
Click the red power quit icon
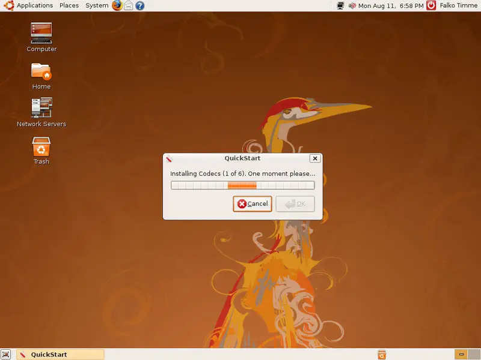click(x=431, y=5)
